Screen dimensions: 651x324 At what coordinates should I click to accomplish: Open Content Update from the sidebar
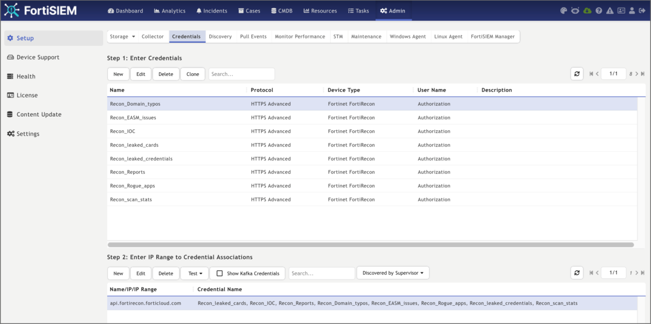39,114
